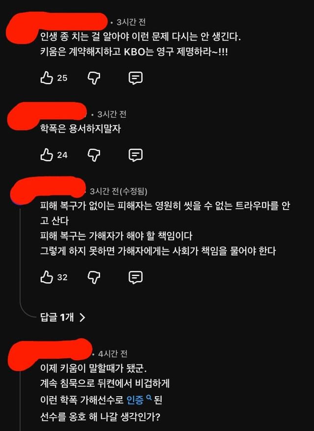314x431 pixels.
Task: Open the blue 인증 search link
Action: [x=135, y=400]
